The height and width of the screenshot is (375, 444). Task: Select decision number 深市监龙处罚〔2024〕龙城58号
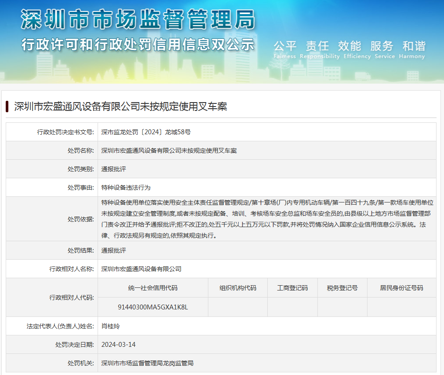click(146, 132)
